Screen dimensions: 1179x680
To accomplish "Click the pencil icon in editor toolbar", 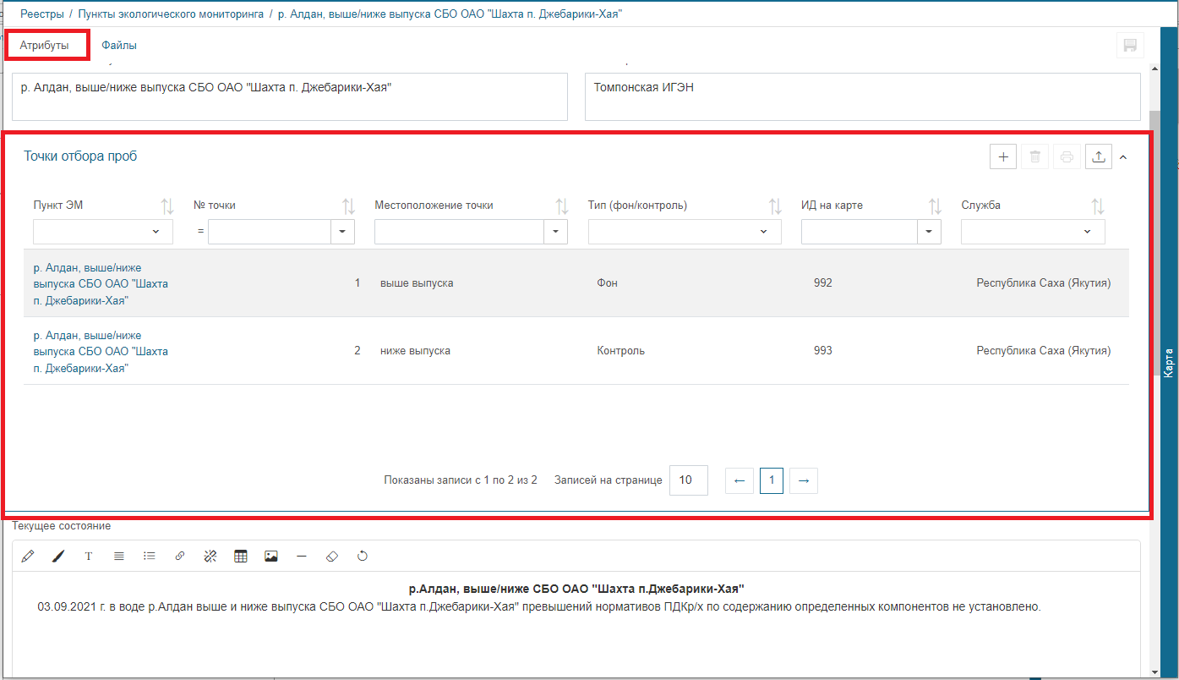I will [x=28, y=557].
